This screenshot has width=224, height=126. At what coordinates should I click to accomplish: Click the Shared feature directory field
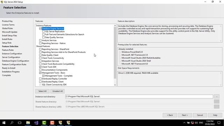[139, 101]
